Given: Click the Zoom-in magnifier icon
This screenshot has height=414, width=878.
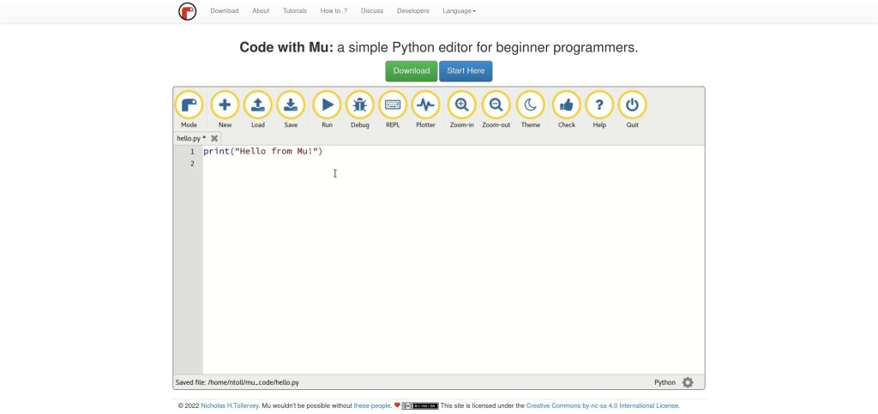Looking at the screenshot, I should (461, 105).
